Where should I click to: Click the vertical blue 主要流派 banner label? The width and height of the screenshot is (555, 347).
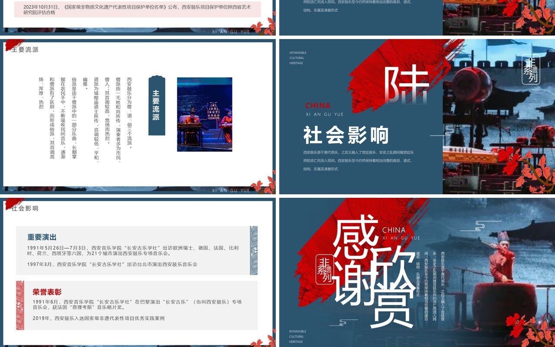pyautogui.click(x=157, y=105)
